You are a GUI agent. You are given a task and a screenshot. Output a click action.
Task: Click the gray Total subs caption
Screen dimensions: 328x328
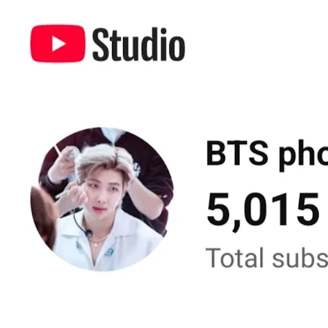pyautogui.click(x=266, y=257)
